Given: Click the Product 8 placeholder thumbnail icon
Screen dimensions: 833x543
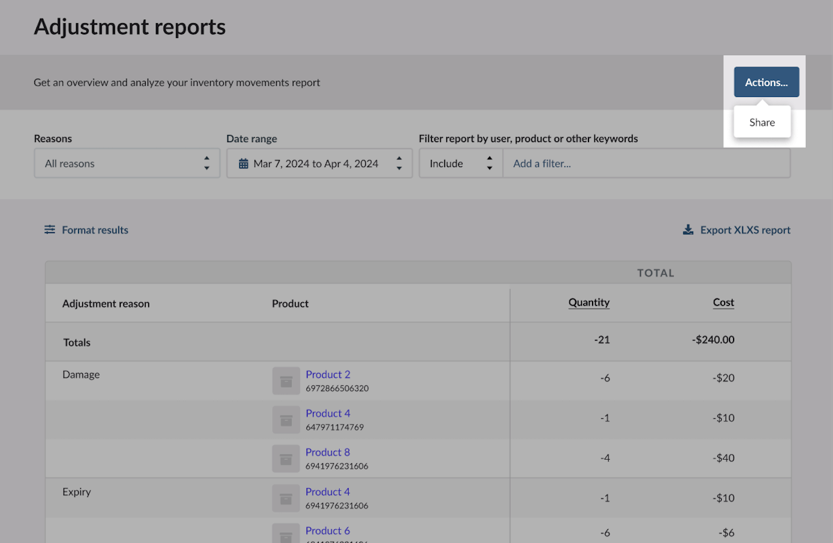Looking at the screenshot, I should coord(286,459).
